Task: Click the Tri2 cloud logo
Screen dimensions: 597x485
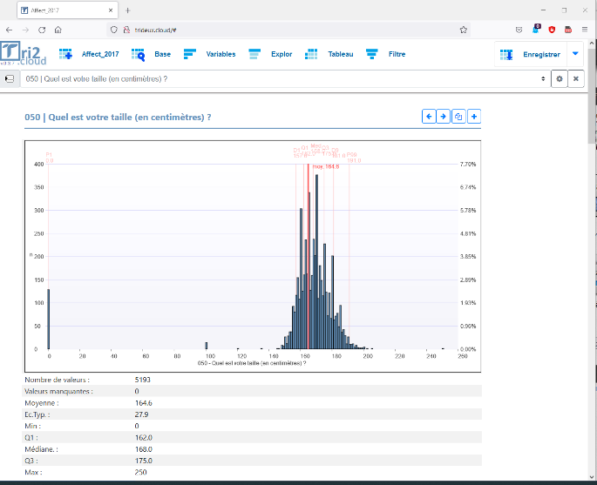Action: [24, 54]
